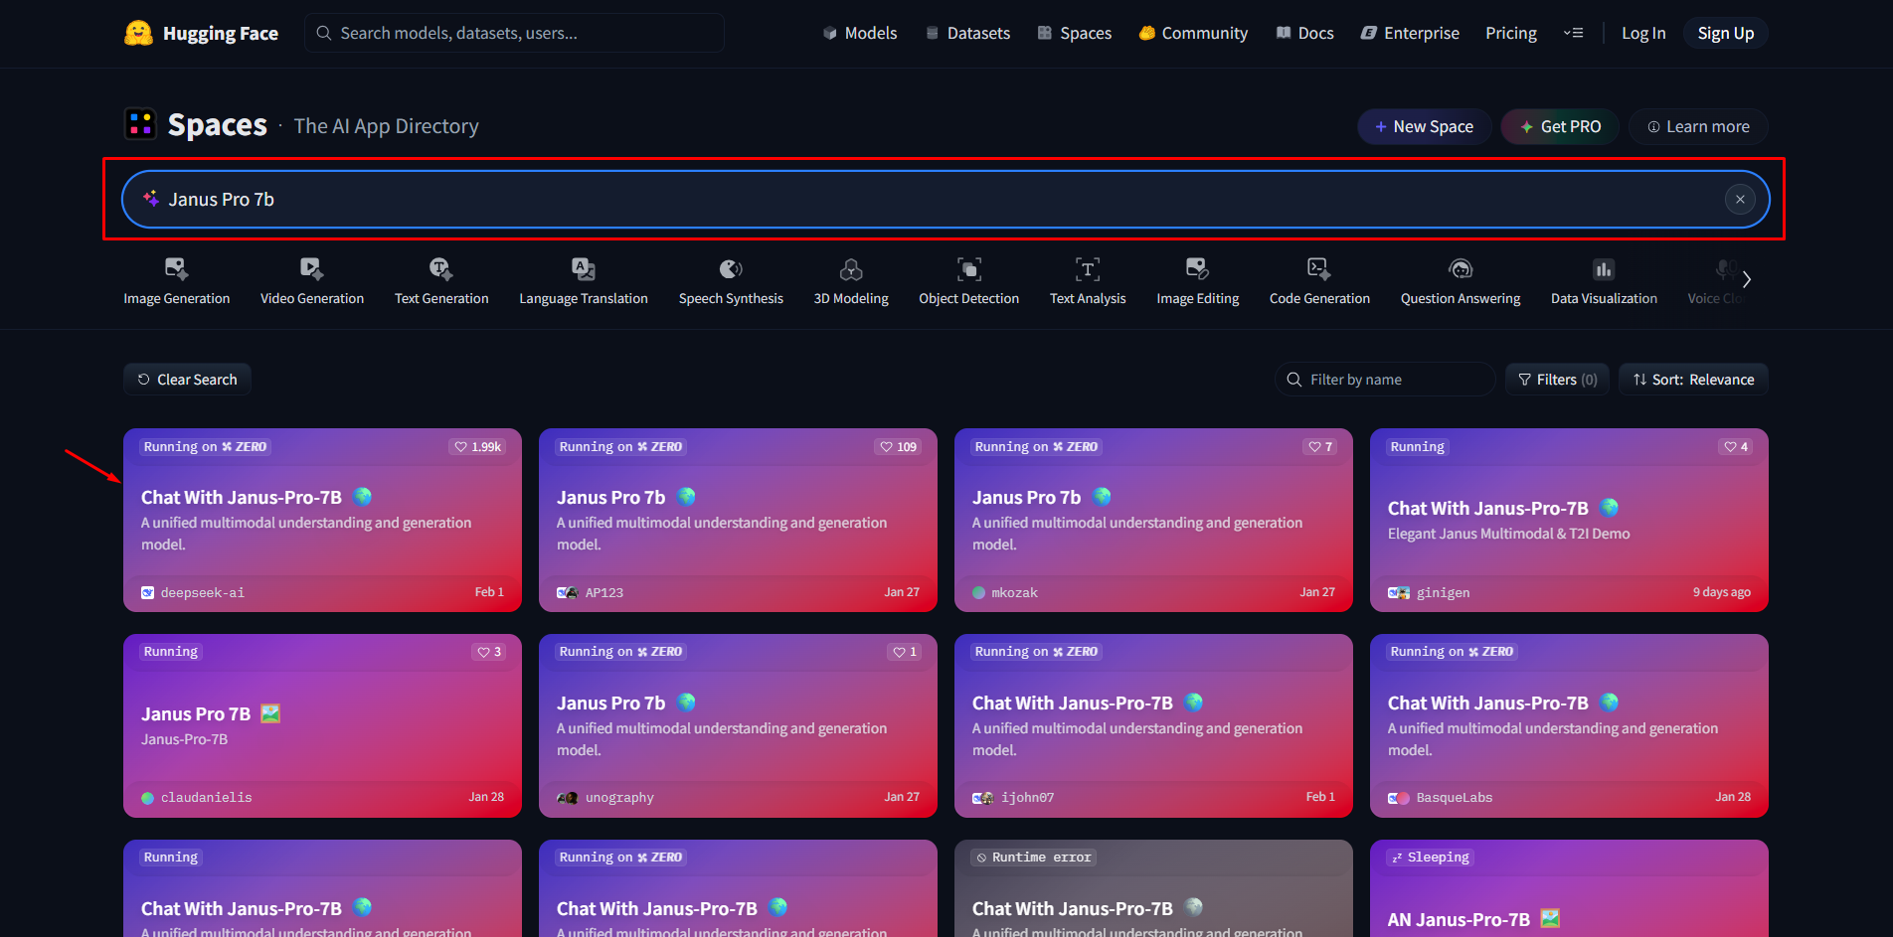Click the unography author name
This screenshot has width=1893, height=937.
pyautogui.click(x=619, y=798)
